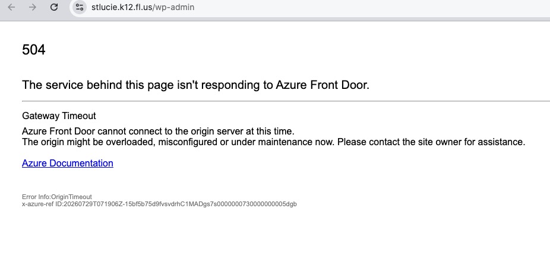This screenshot has height=253, width=550.
Task: Click the 'cannot connect to the origin server' line
Action: pyautogui.click(x=158, y=132)
